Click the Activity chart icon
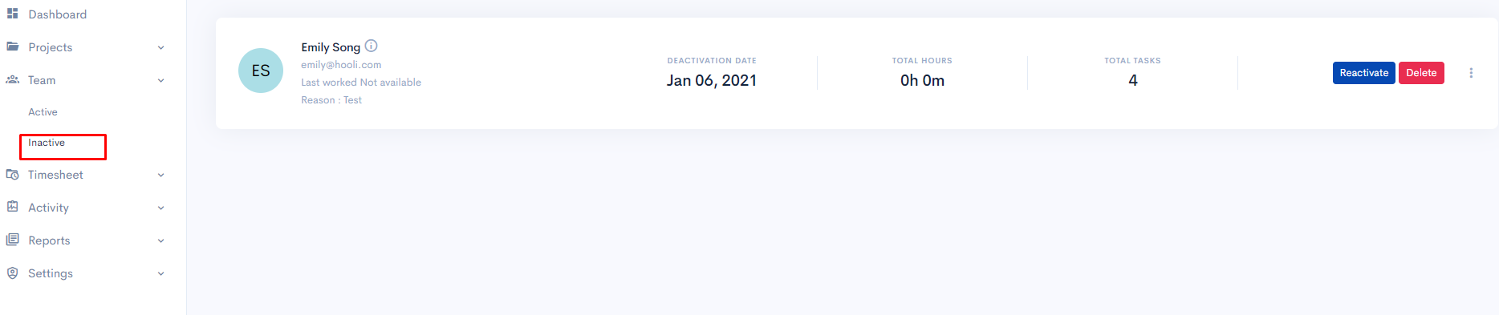Screen dimensions: 1499x315 12,207
